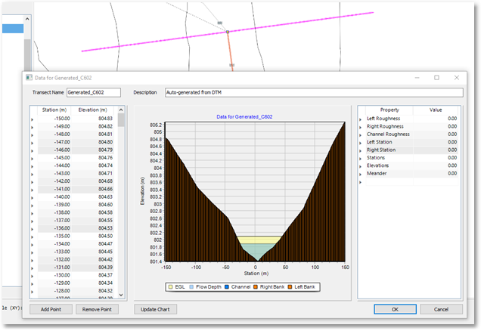
Task: Click the Station (m) column header
Action: pos(54,110)
